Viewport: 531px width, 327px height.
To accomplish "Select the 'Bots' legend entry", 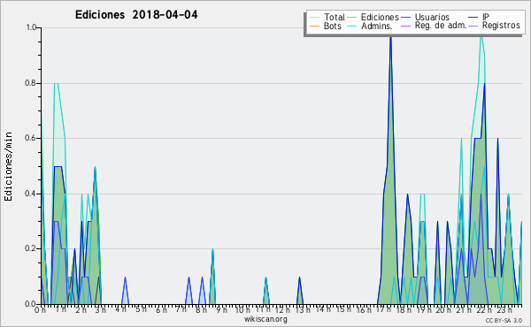I will coord(332,26).
